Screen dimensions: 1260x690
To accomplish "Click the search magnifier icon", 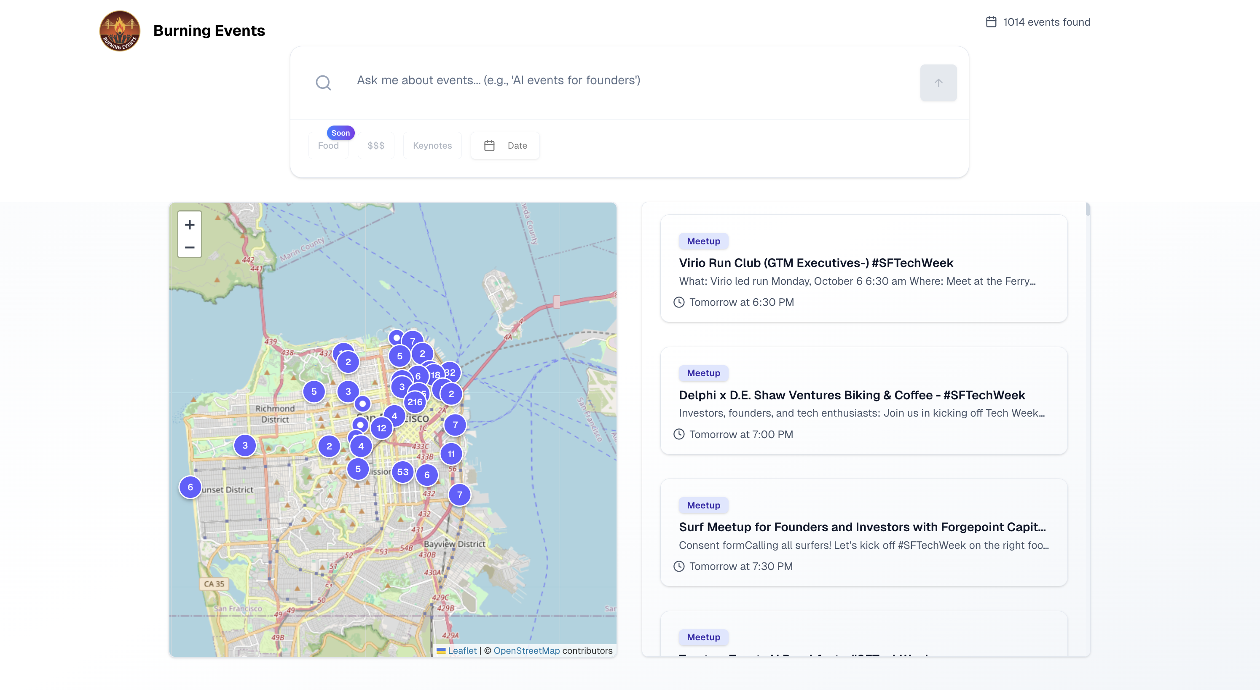I will [x=323, y=83].
